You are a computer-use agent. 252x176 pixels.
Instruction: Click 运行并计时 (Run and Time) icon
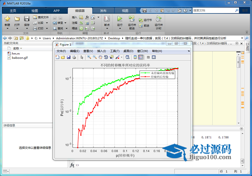pyautogui.click(x=159, y=19)
